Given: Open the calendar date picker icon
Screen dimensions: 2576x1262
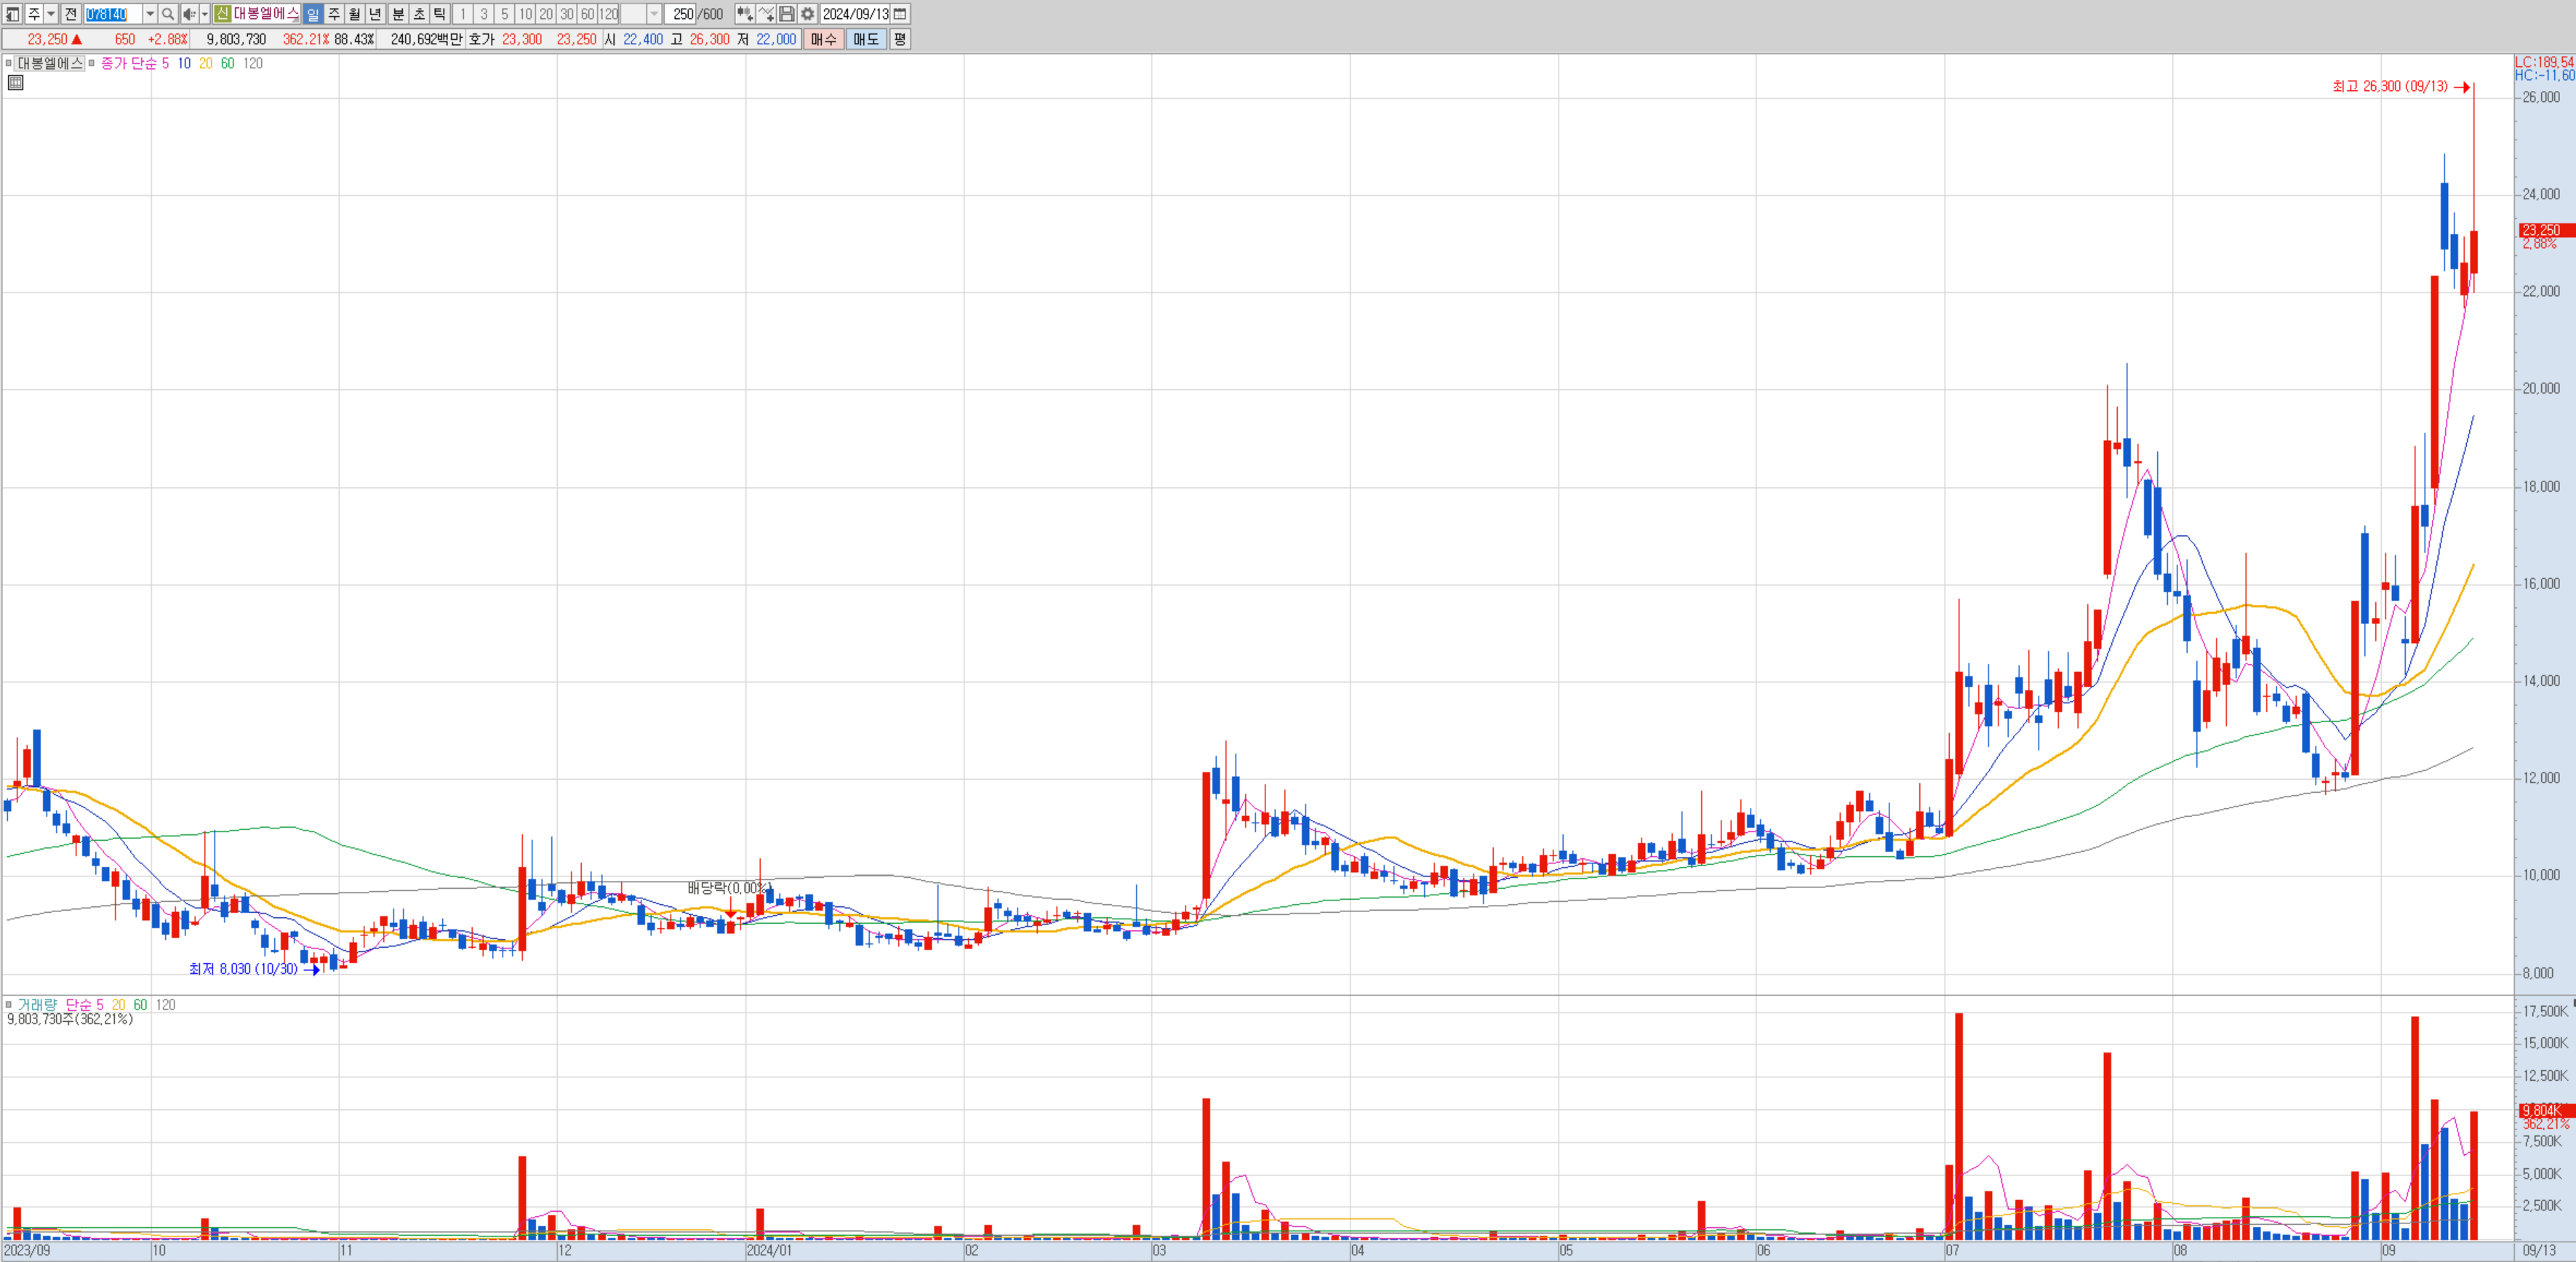Looking at the screenshot, I should pos(900,14).
